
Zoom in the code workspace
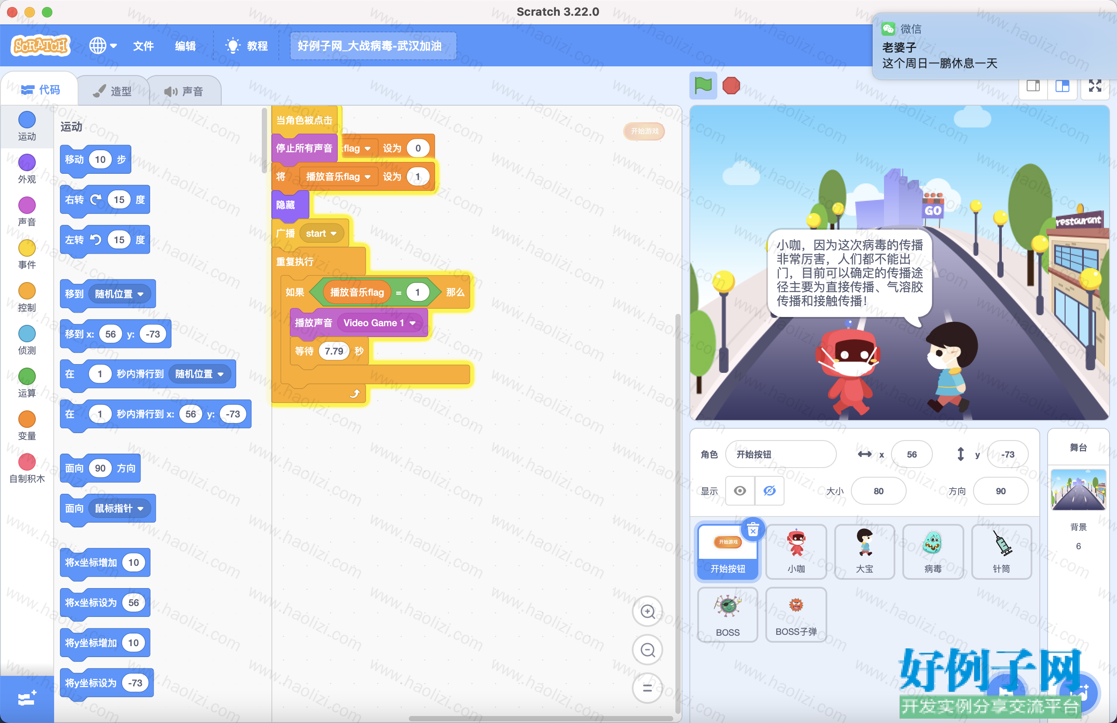tap(648, 612)
